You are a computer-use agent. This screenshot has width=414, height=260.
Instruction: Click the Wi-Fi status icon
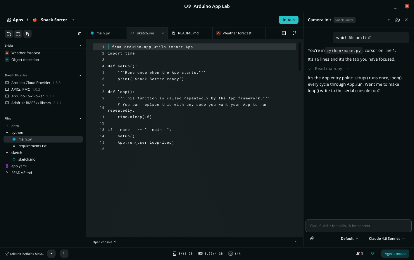(x=372, y=254)
